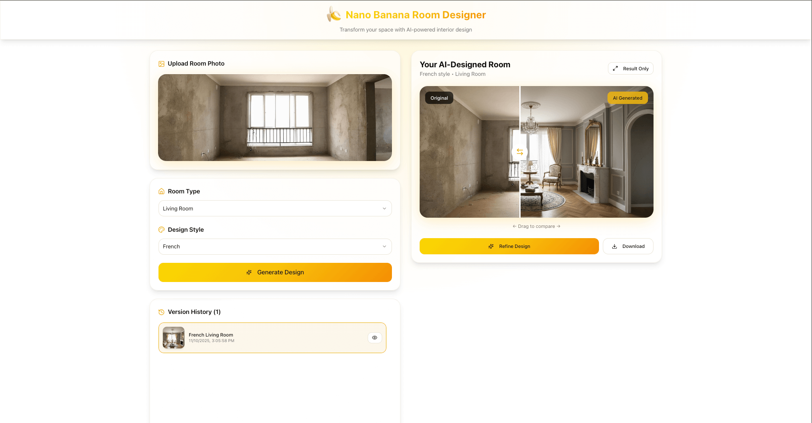Click the uploaded bare room photo
Screen dimensions: 812x423
[275, 118]
